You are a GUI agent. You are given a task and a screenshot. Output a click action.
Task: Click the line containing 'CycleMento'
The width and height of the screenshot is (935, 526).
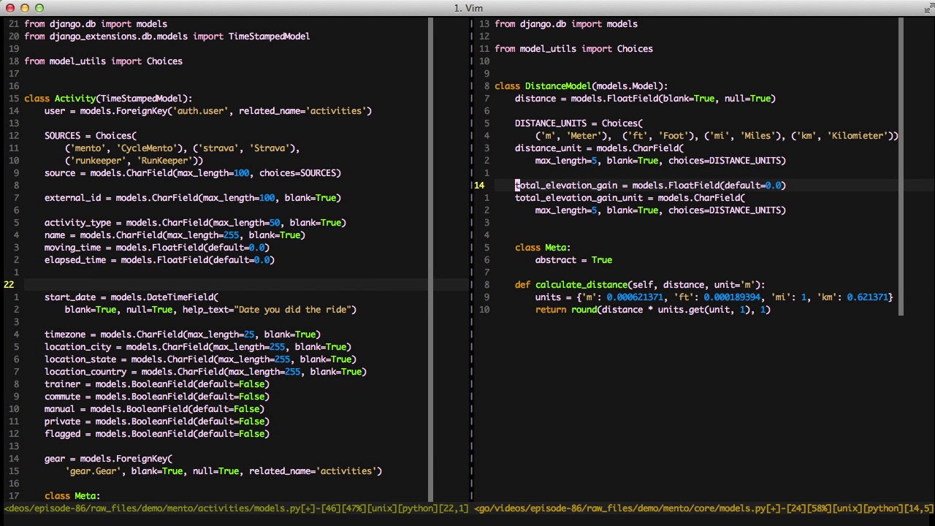pyautogui.click(x=182, y=148)
